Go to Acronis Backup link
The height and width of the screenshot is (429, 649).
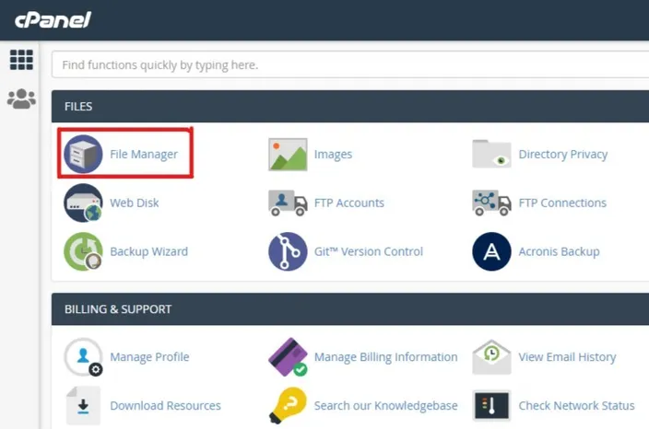[x=559, y=251]
